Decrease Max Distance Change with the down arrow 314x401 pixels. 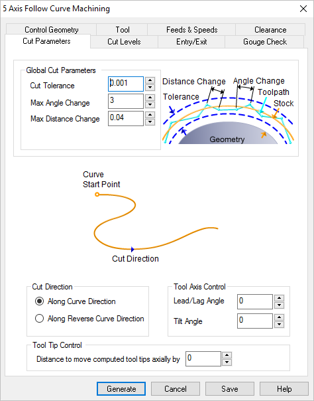click(x=150, y=121)
